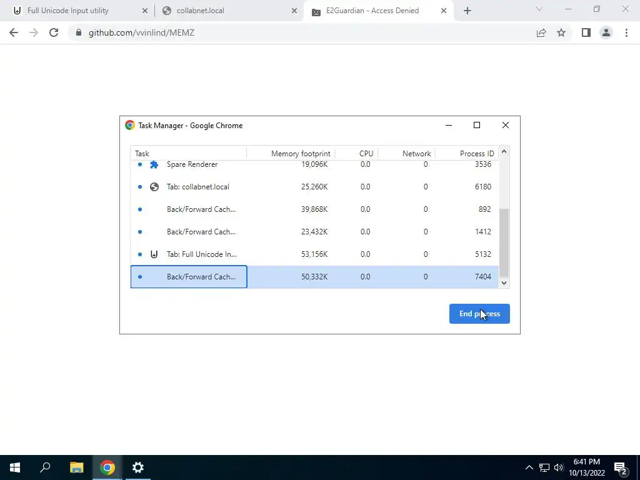Screen dimensions: 640x480
Task: Open the tab search chevron
Action: (x=539, y=9)
